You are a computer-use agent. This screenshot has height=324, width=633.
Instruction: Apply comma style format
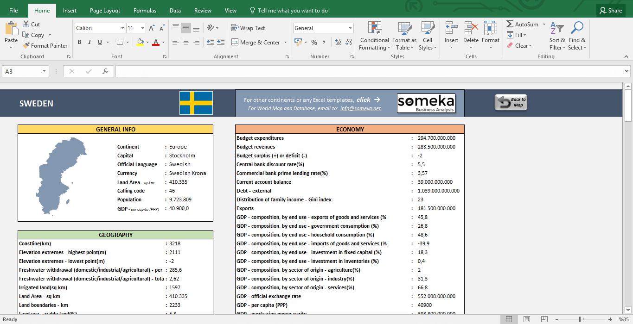pos(325,42)
